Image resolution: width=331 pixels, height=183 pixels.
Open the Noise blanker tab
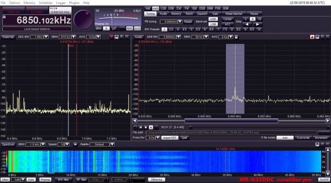point(234,14)
